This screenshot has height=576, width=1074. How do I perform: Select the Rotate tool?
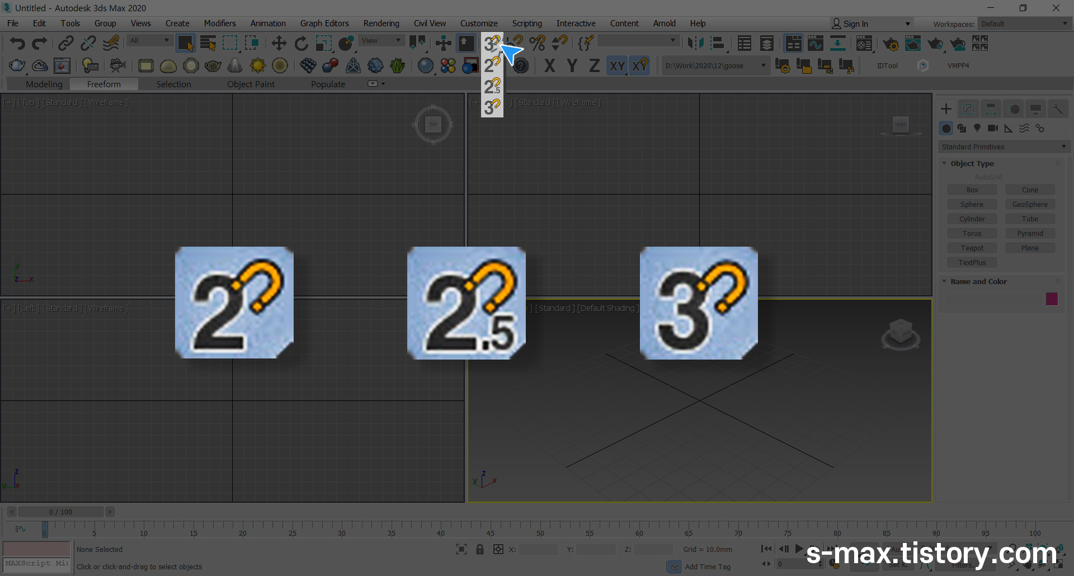point(301,43)
